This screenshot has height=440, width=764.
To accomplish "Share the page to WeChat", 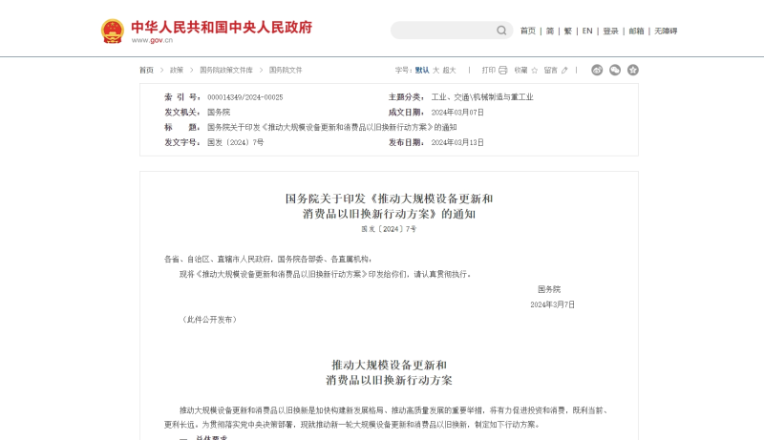I will (x=615, y=70).
